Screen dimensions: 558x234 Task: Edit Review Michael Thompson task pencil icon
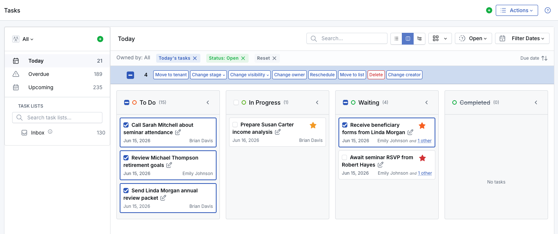coord(169,165)
